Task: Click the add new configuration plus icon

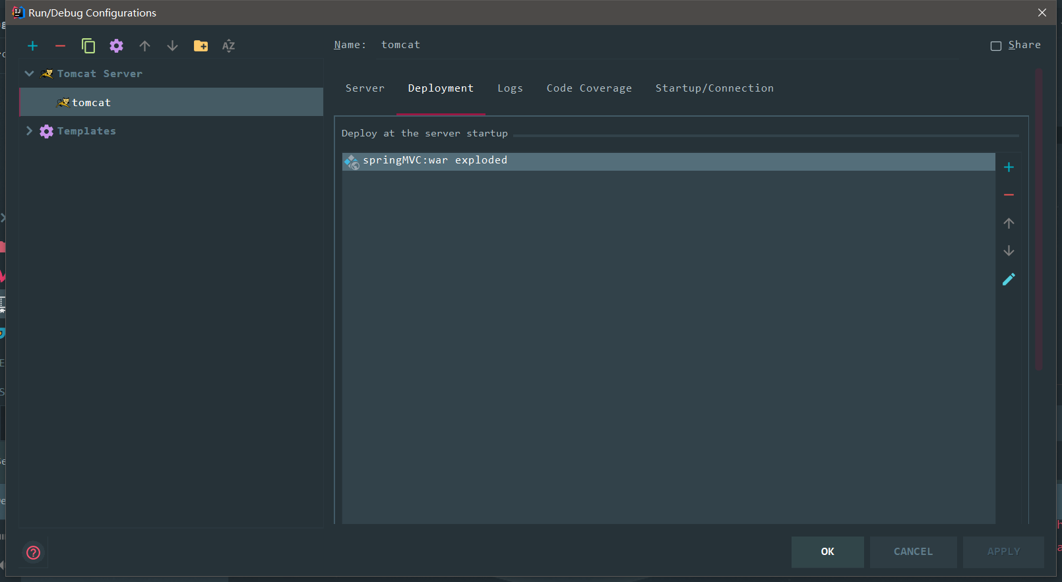Action: click(x=32, y=45)
